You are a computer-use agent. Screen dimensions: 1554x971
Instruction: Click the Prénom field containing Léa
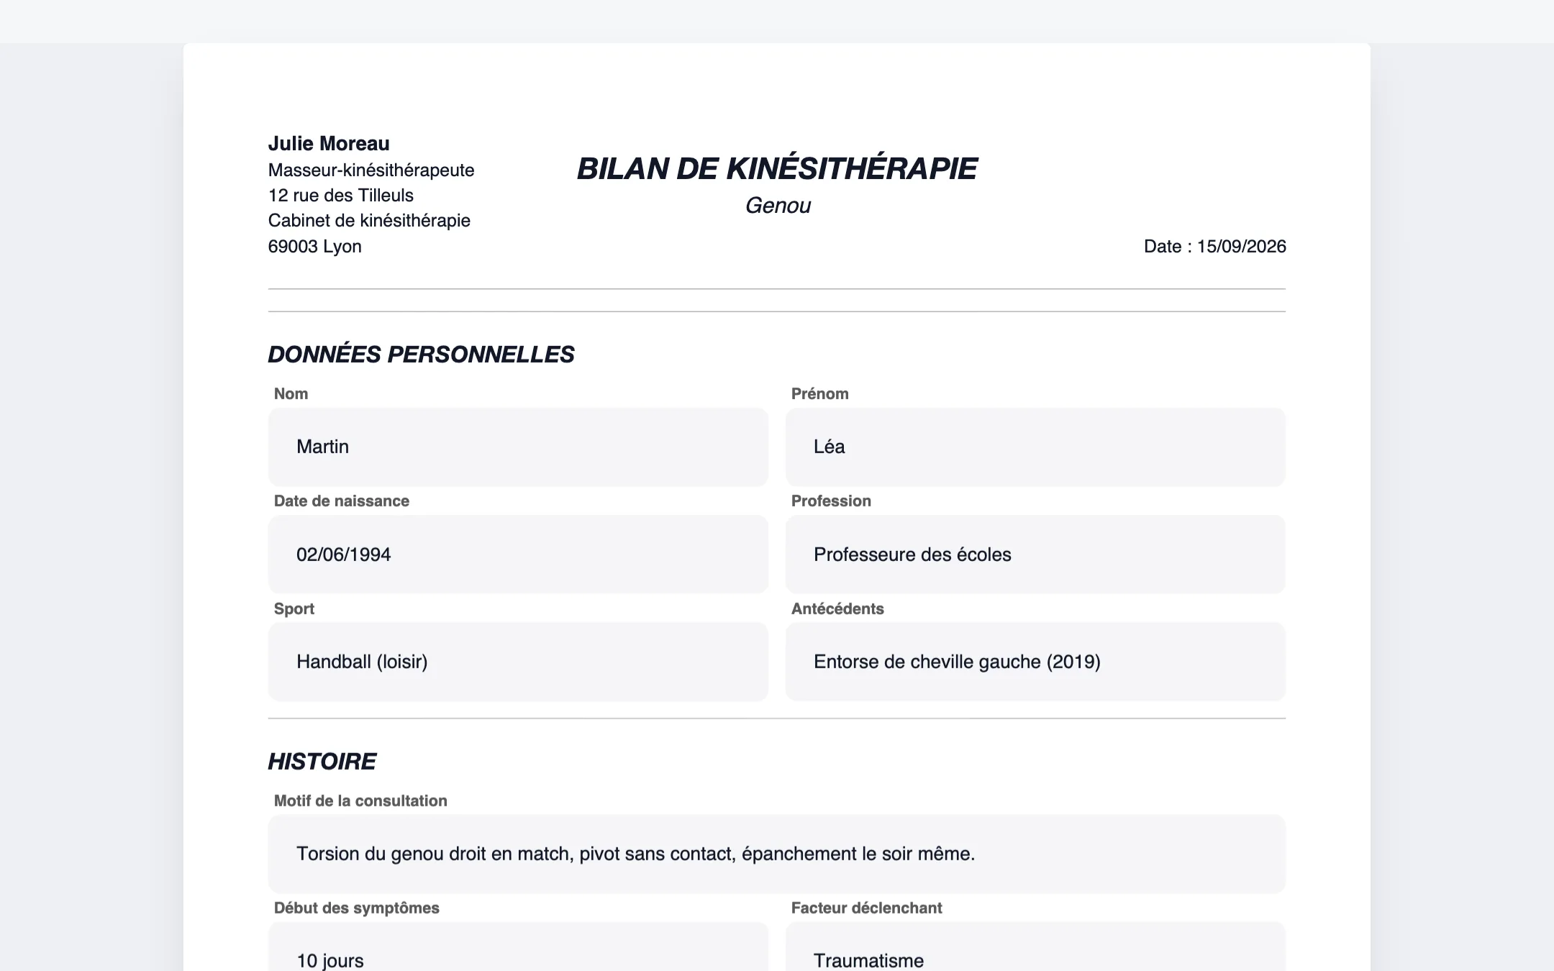[x=1035, y=447]
